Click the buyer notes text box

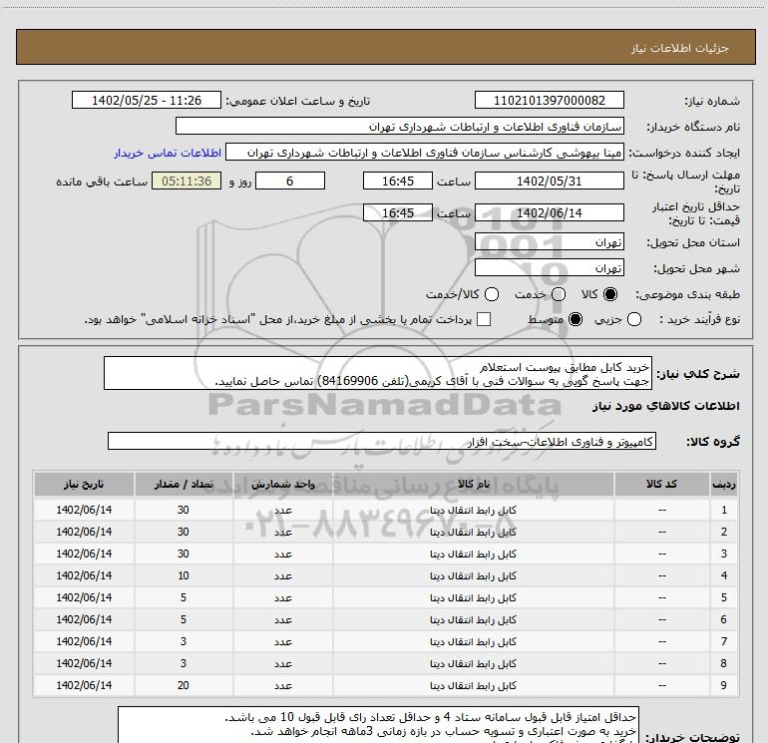tap(378, 725)
